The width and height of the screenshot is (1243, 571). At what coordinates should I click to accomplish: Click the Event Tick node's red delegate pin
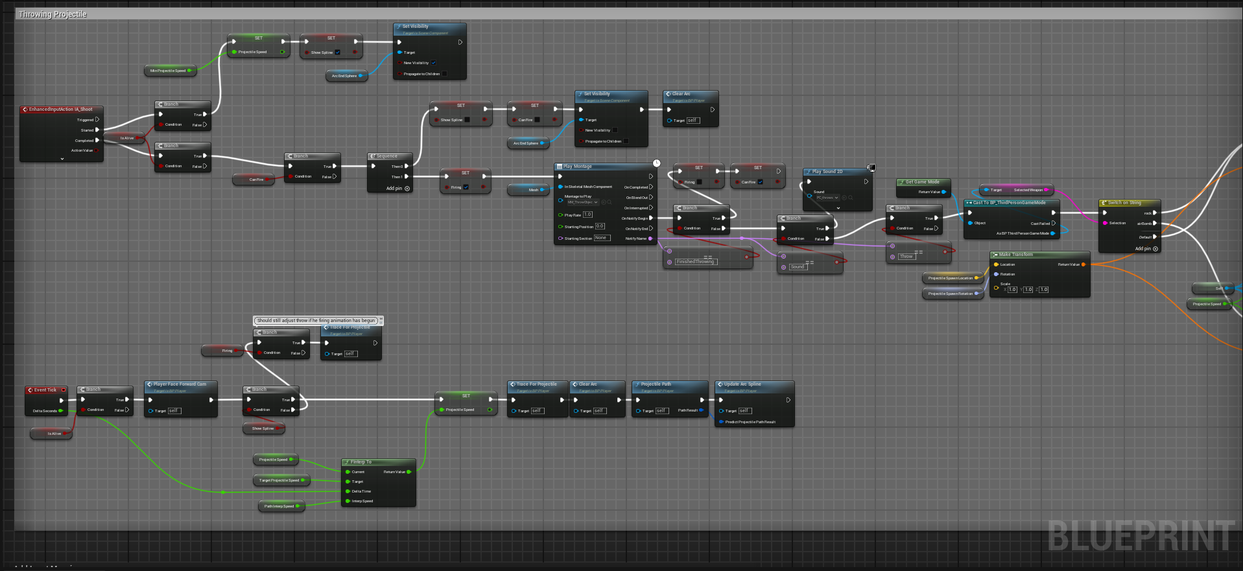pyautogui.click(x=64, y=390)
